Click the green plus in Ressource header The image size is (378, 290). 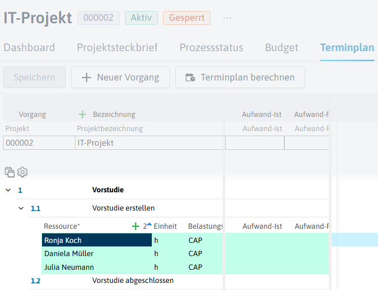pos(136,226)
